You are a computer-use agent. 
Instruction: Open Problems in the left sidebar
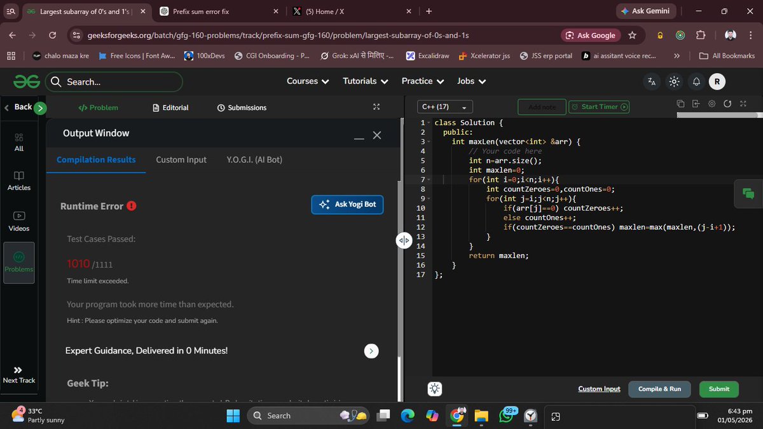pos(19,261)
